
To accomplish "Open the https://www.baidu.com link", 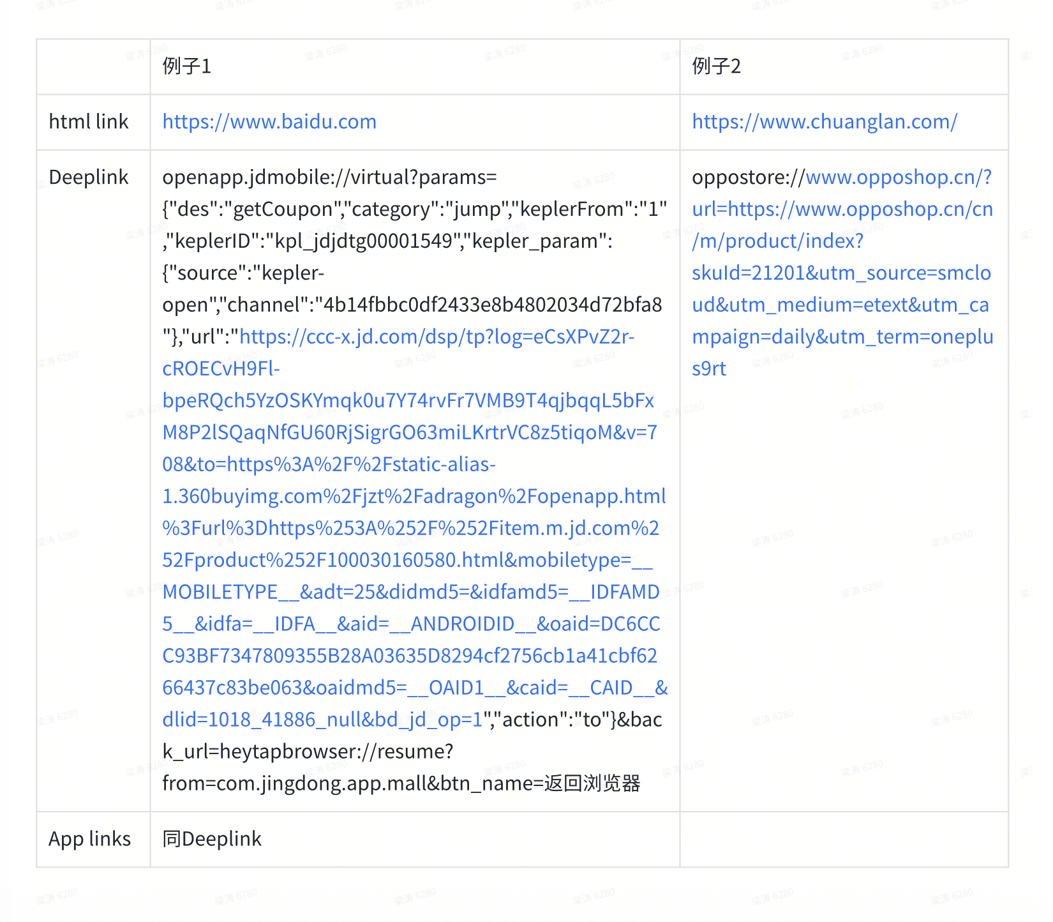I will [x=269, y=122].
